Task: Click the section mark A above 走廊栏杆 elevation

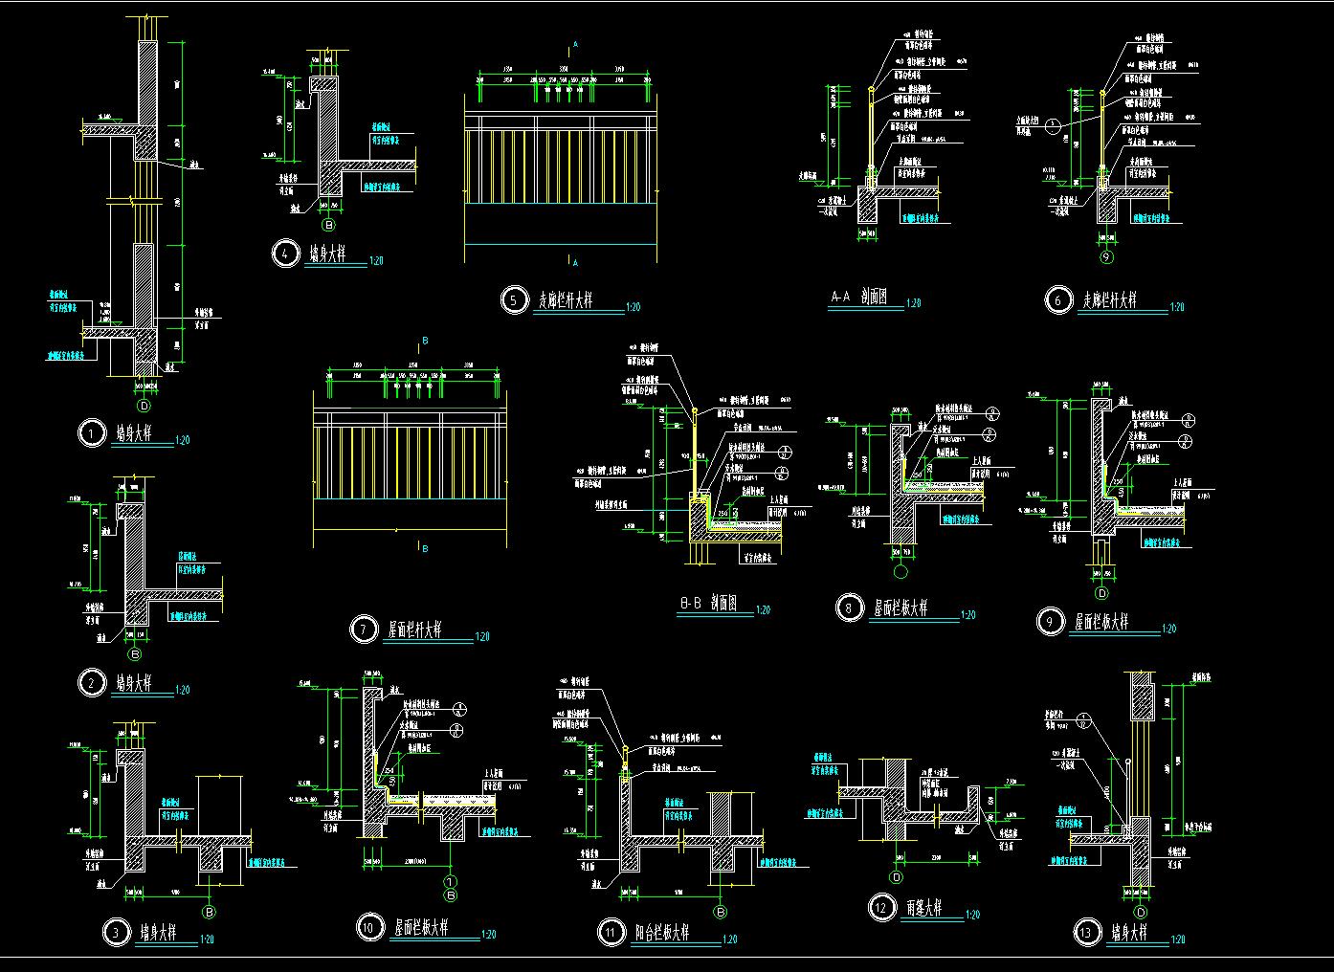Action: (x=574, y=44)
